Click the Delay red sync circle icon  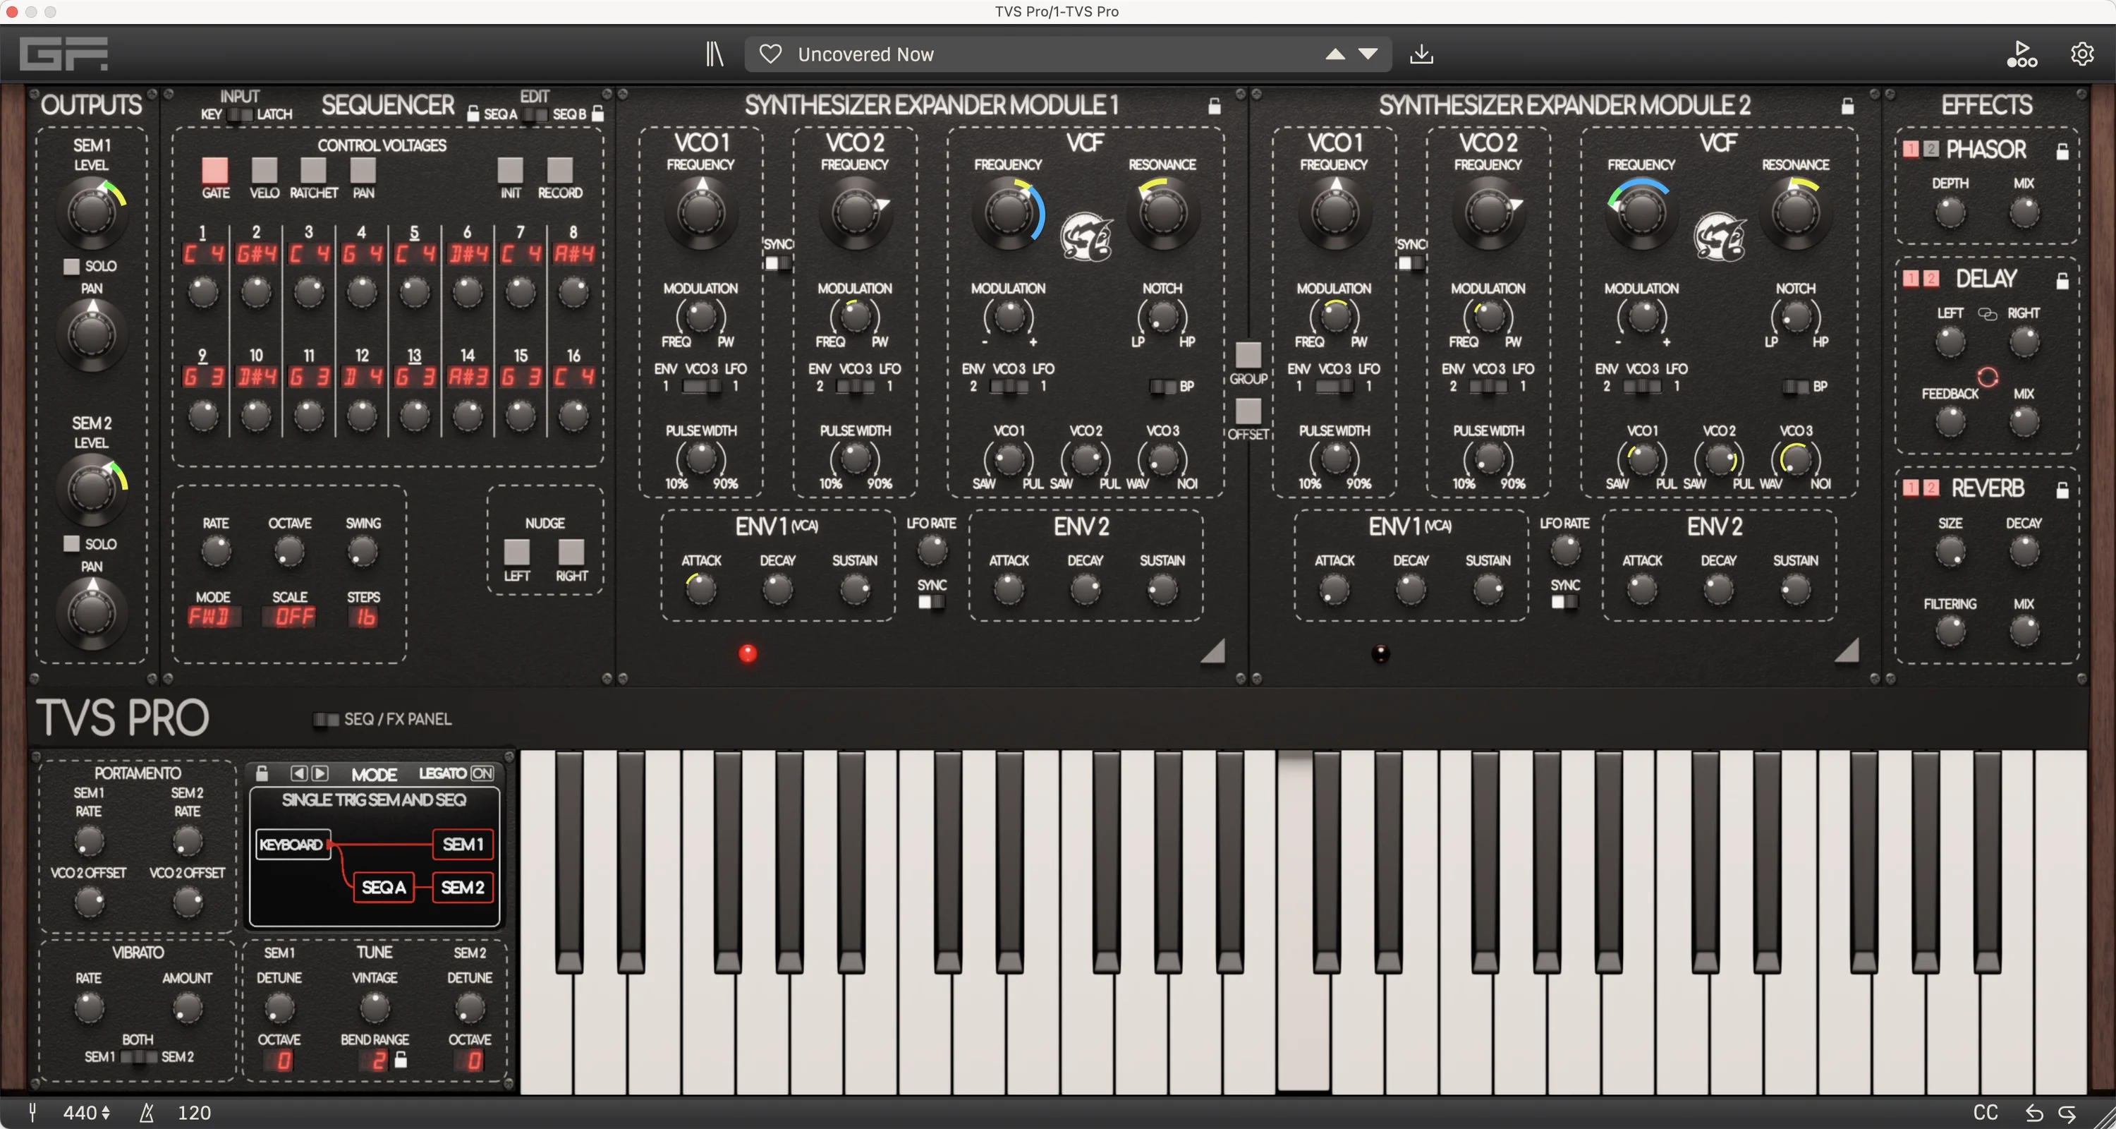1987,377
